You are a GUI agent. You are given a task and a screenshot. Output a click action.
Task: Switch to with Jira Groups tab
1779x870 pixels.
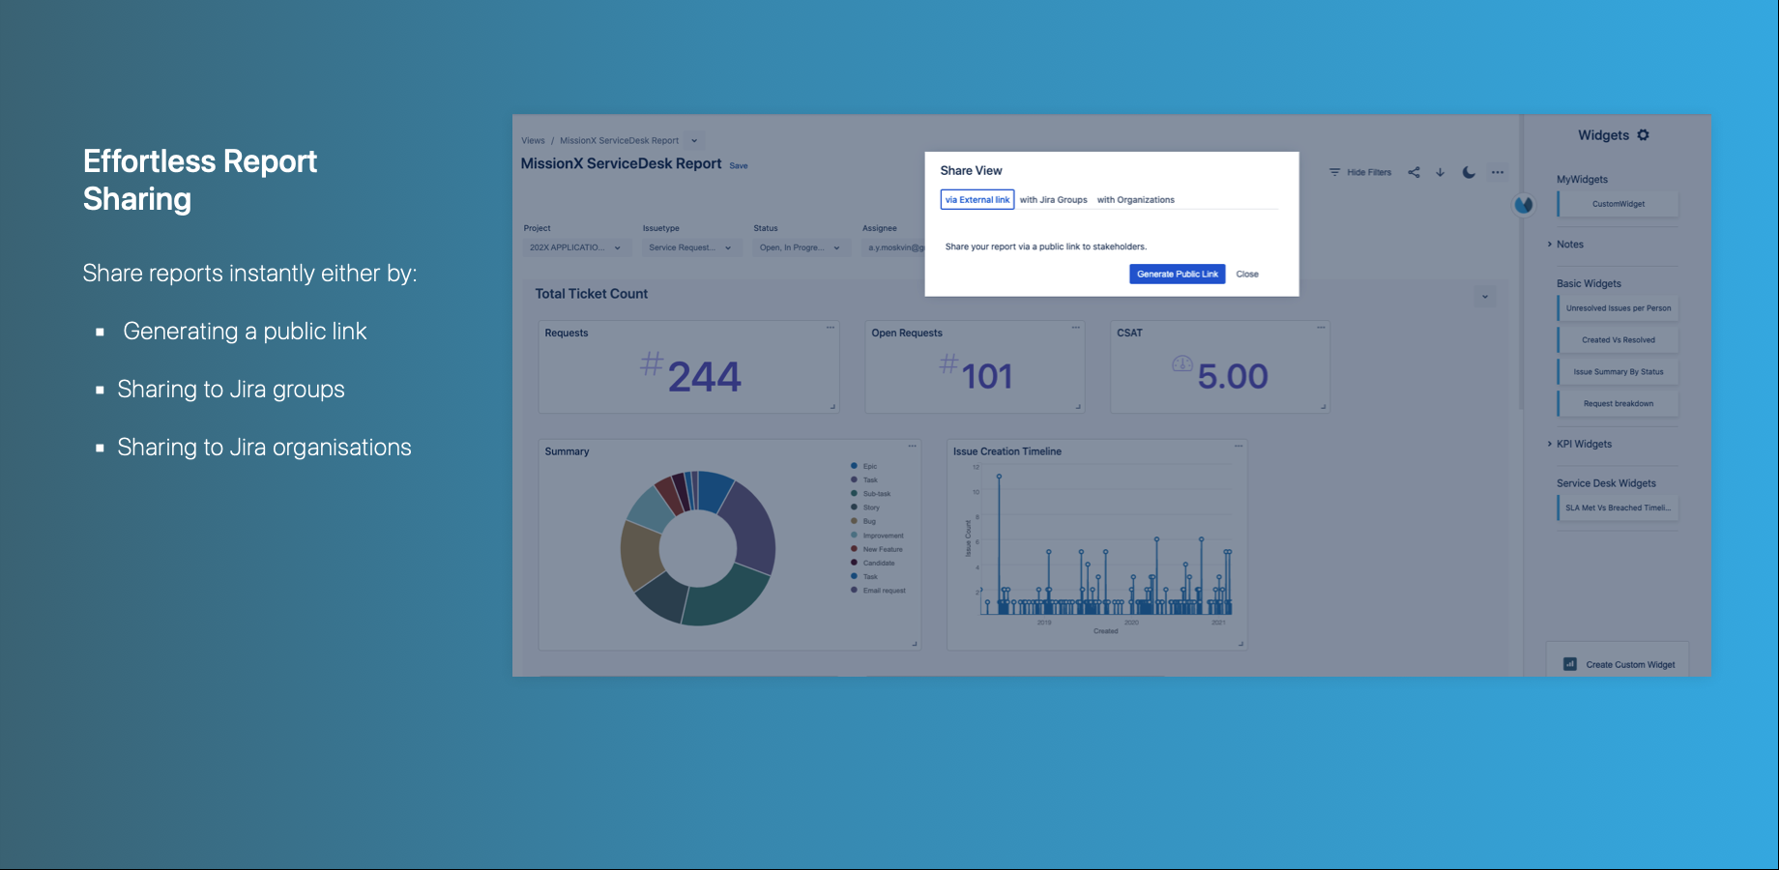tap(1053, 200)
